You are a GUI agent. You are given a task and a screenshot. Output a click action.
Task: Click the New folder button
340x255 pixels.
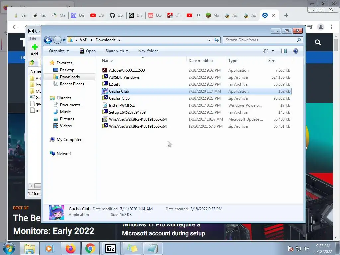(148, 51)
